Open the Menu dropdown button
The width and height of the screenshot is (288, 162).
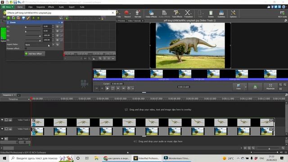(x=8, y=7)
